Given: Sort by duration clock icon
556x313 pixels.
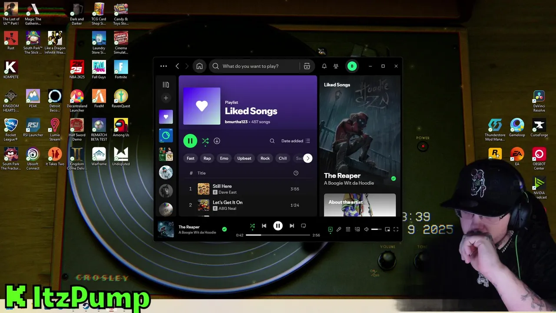Looking at the screenshot, I should (x=296, y=173).
